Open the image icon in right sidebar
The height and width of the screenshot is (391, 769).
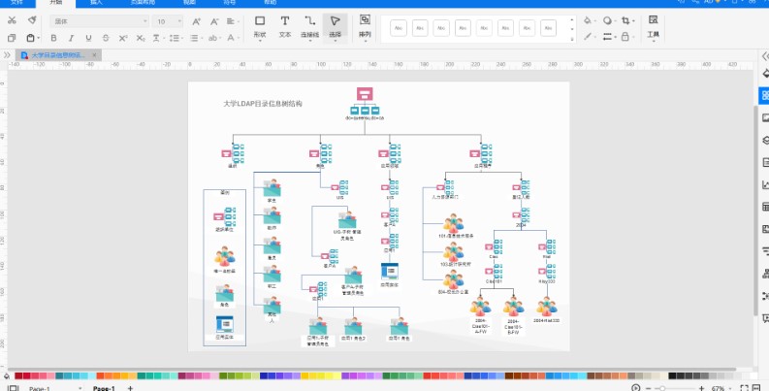click(x=765, y=117)
